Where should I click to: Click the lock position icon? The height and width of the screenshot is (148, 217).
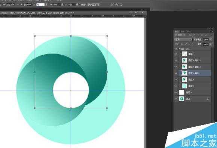coord(189,44)
